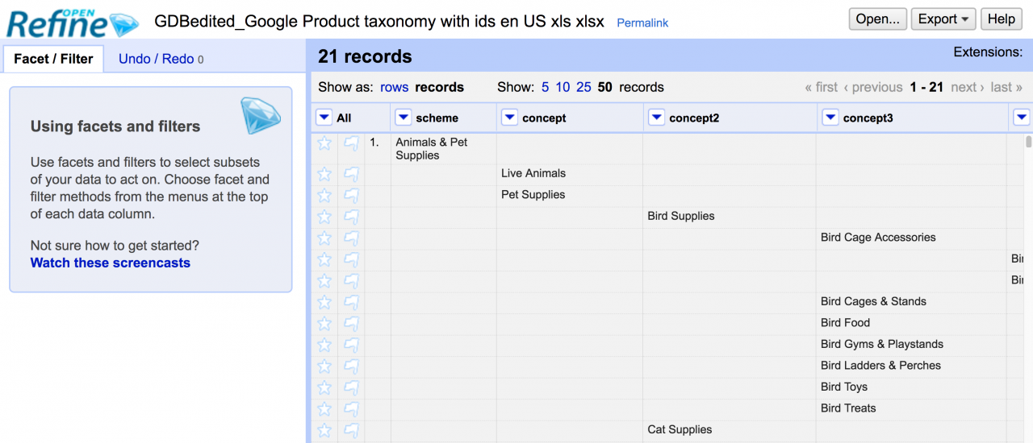Screen dimensions: 1033x443
Task: Star the Bird Food row
Action: coord(324,324)
